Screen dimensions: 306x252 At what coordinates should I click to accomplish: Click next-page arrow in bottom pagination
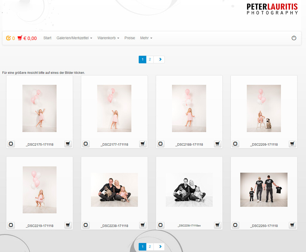[159, 247]
